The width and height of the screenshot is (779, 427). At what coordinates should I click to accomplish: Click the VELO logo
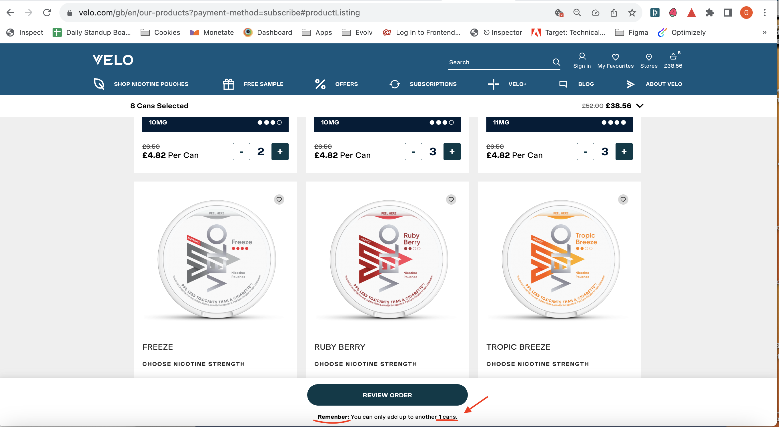coord(113,60)
